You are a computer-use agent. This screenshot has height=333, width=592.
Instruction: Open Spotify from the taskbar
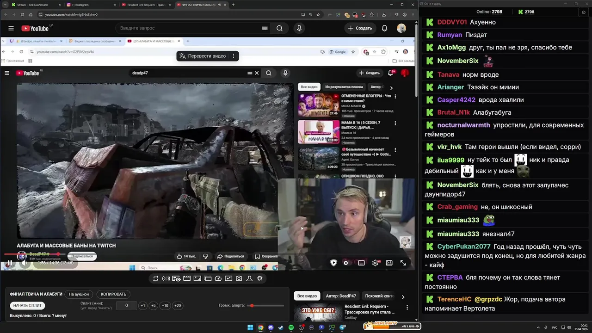(x=291, y=327)
